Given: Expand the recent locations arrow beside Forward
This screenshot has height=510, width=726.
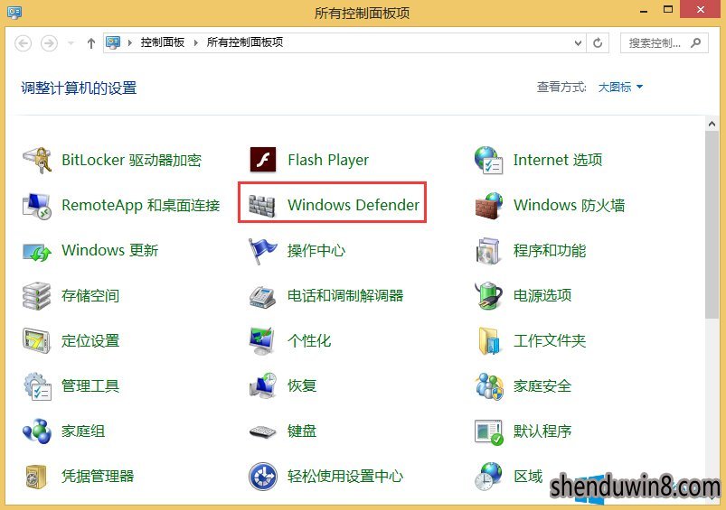Looking at the screenshot, I should click(71, 43).
